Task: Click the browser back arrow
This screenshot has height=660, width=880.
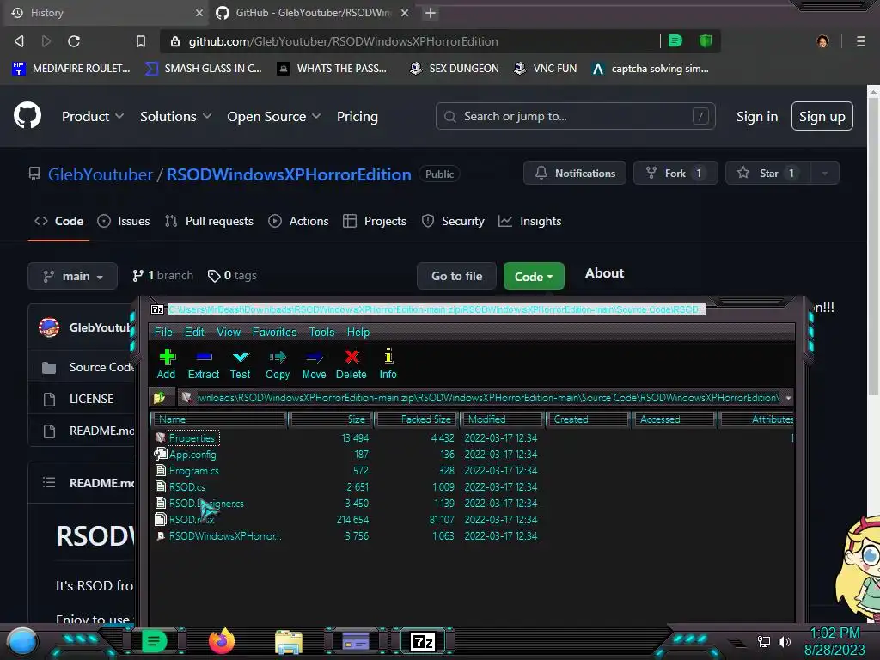Action: click(19, 41)
